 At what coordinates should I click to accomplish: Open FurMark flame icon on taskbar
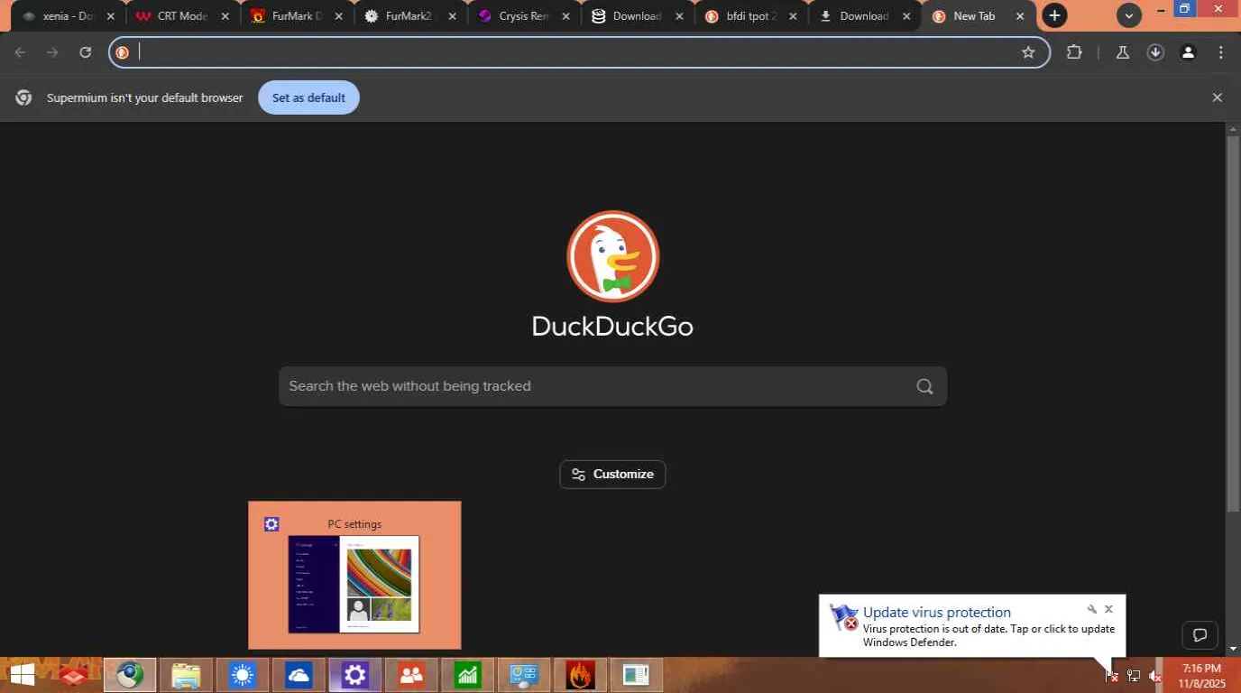coord(580,675)
